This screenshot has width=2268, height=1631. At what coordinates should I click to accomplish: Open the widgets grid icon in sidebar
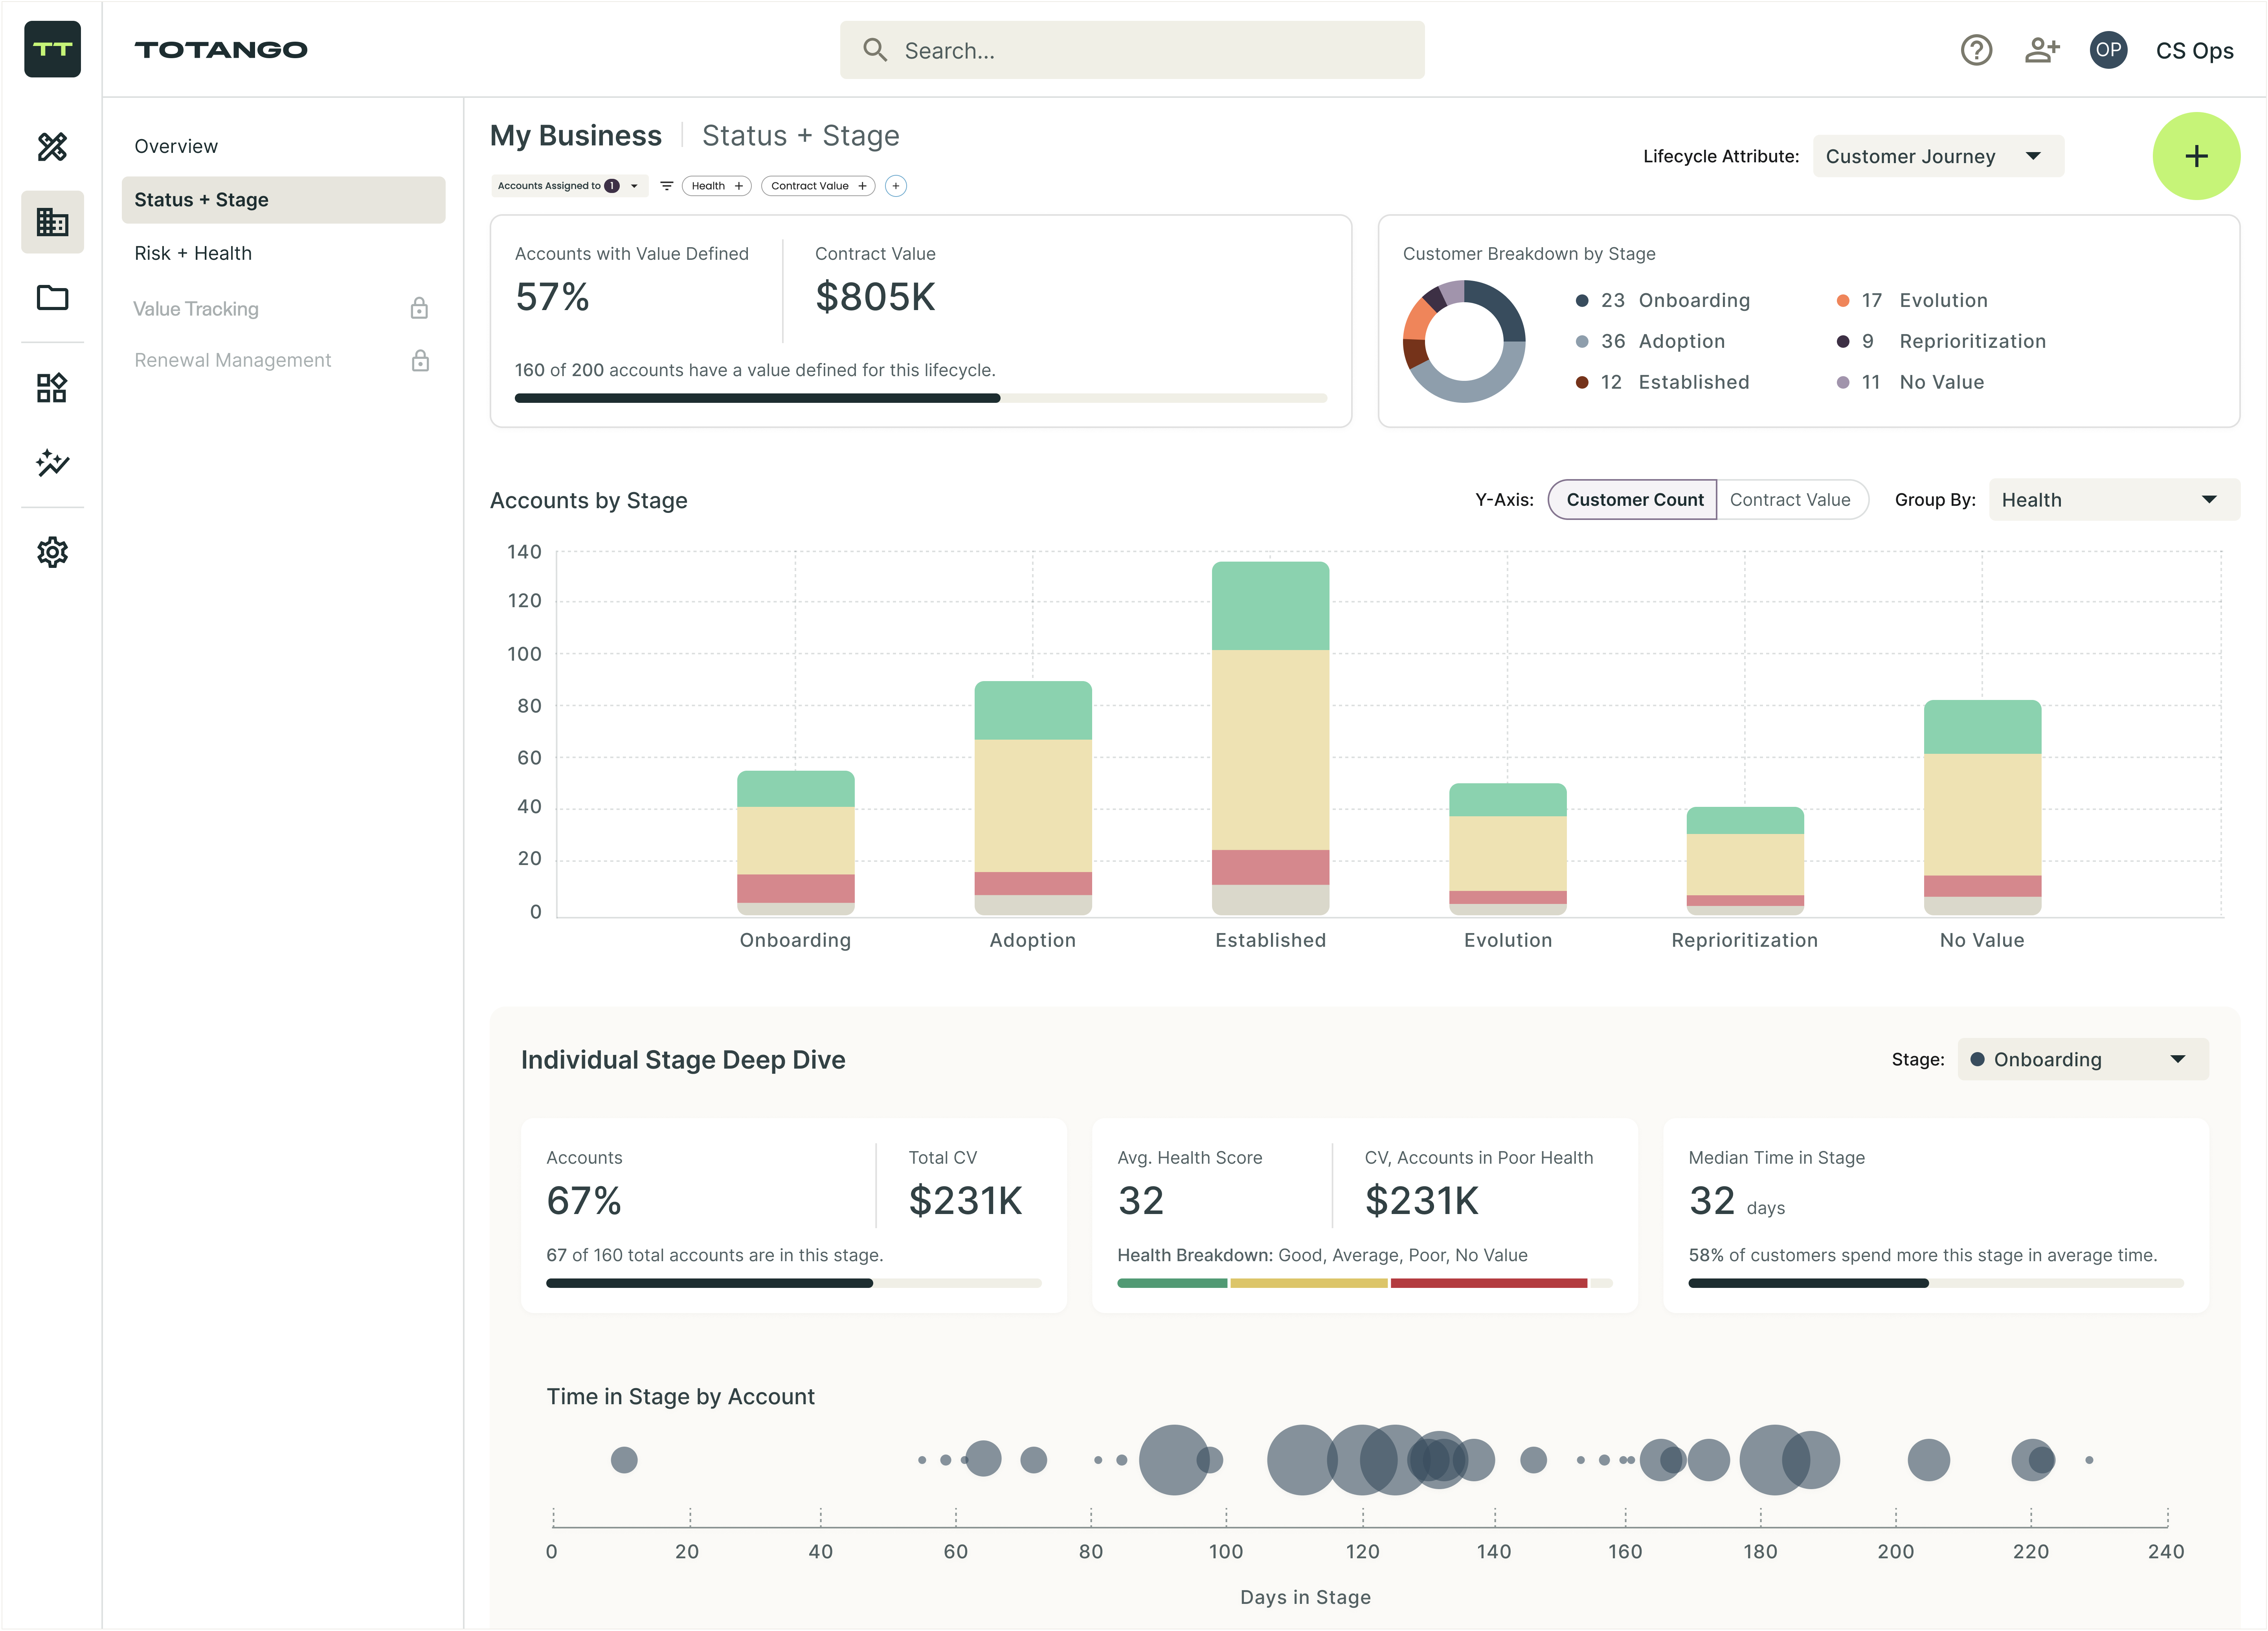pyautogui.click(x=52, y=387)
